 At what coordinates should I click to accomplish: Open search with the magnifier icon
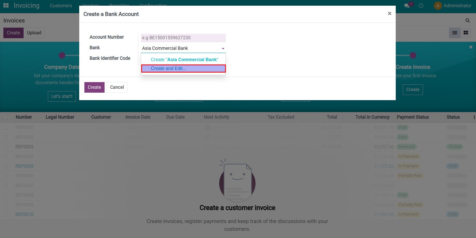pos(467,20)
